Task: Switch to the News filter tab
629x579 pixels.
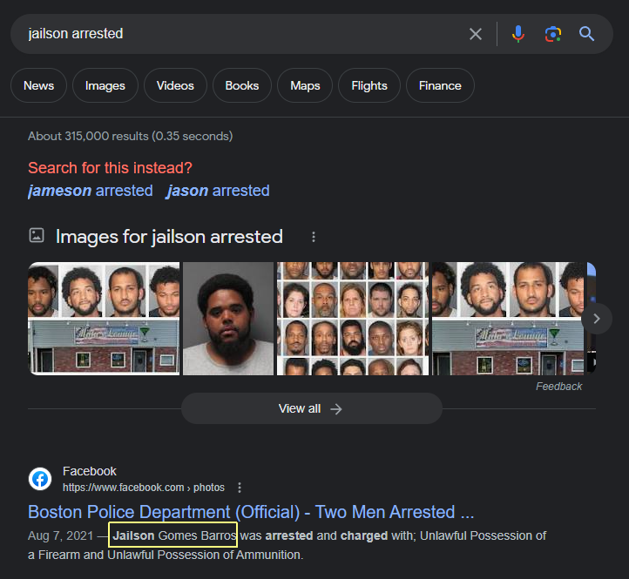Action: coord(38,85)
